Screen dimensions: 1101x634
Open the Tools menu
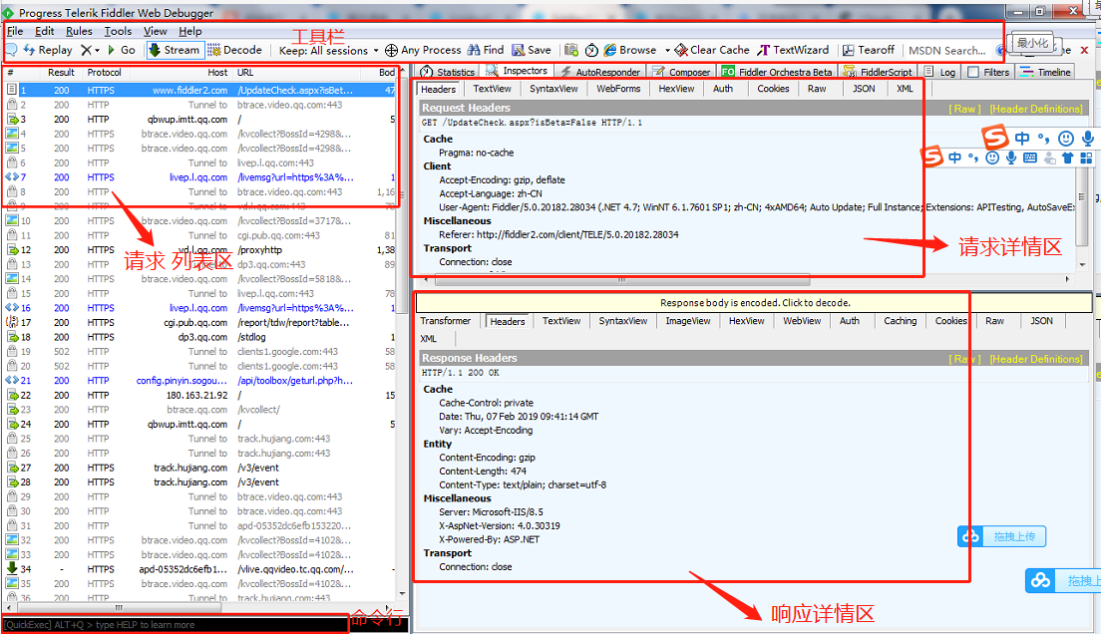(118, 31)
